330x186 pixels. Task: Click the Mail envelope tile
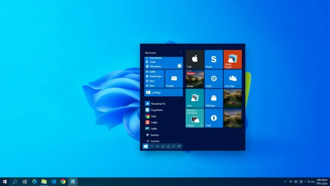coord(174,78)
